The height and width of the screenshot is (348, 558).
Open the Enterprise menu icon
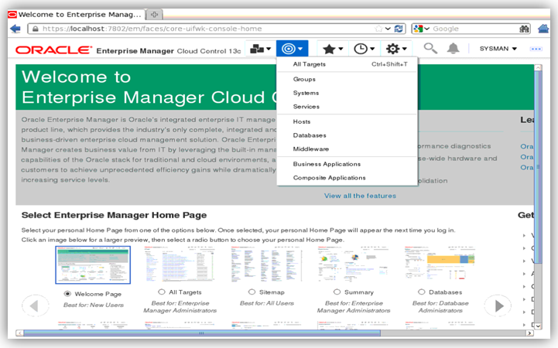point(260,49)
